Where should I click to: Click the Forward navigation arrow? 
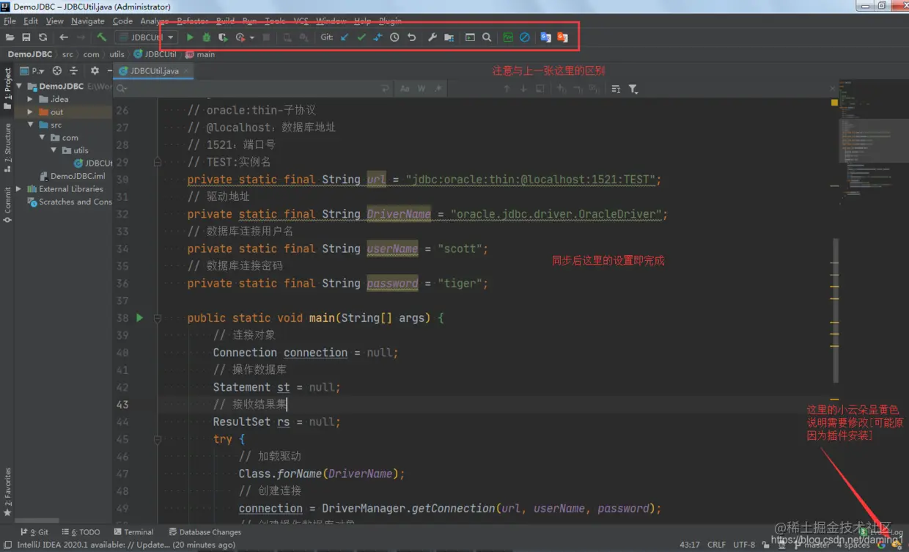81,37
